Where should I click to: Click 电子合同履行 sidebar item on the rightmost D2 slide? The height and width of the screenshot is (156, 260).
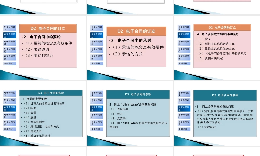[184, 50]
